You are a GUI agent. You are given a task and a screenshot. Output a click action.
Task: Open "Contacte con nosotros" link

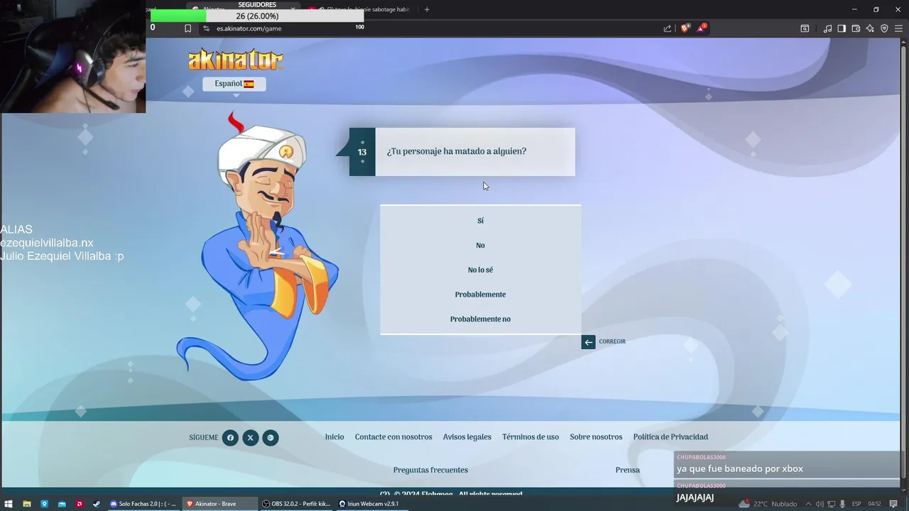coord(393,437)
